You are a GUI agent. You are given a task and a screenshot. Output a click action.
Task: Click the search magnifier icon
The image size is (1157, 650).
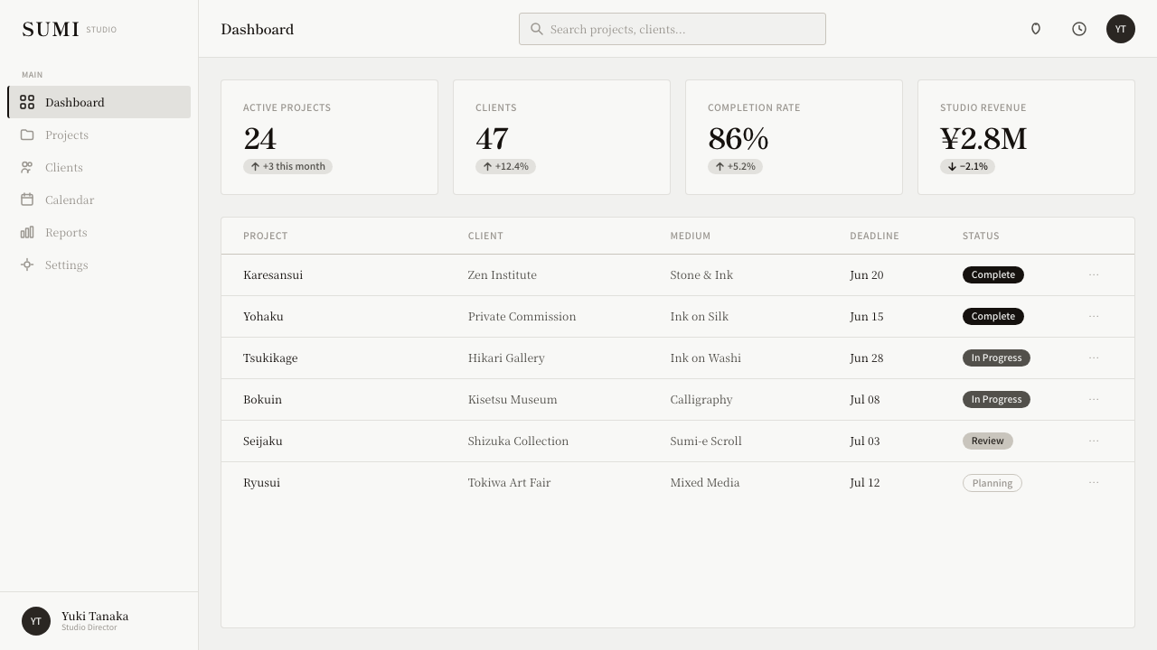(x=537, y=29)
